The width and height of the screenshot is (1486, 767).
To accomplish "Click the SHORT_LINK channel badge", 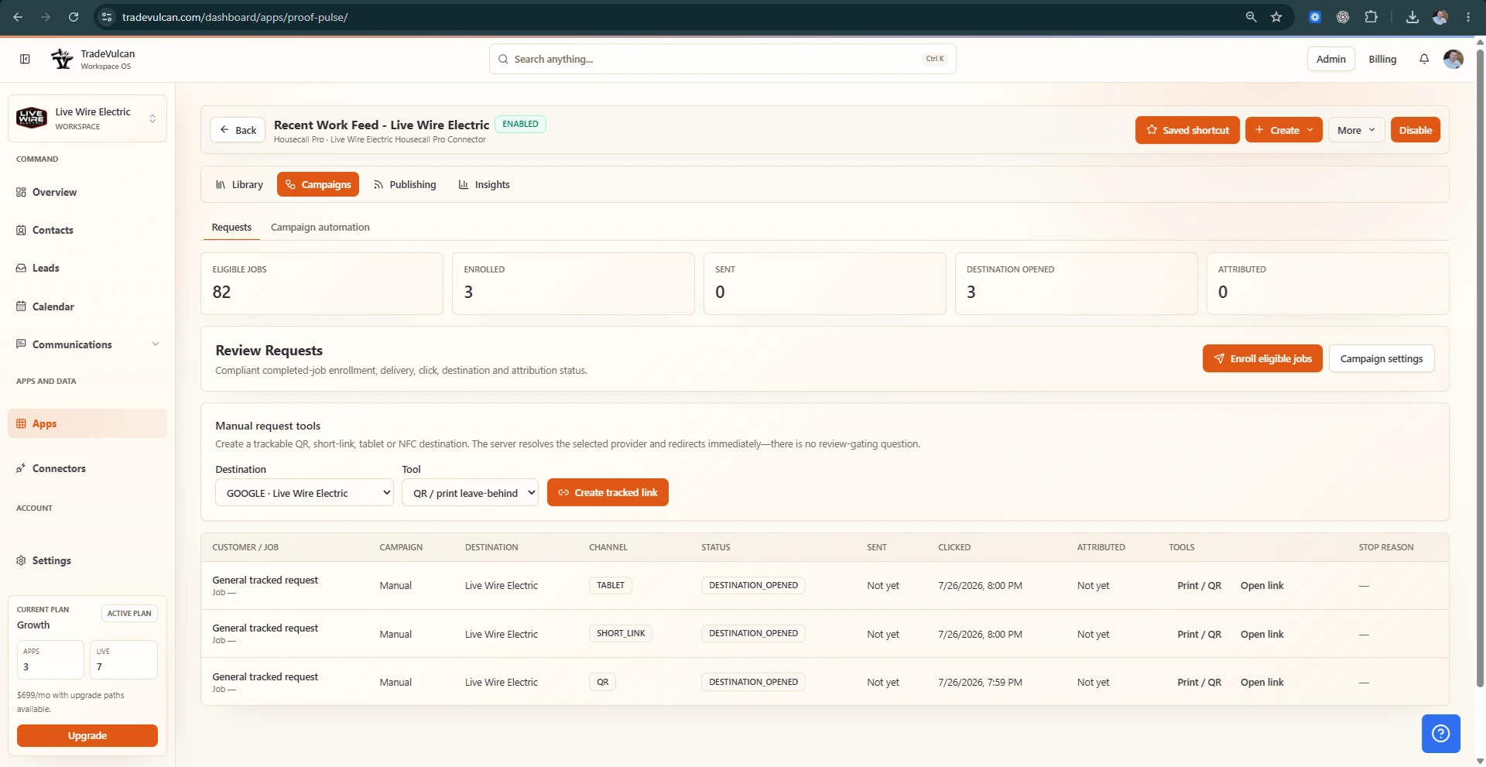I will click(x=621, y=633).
